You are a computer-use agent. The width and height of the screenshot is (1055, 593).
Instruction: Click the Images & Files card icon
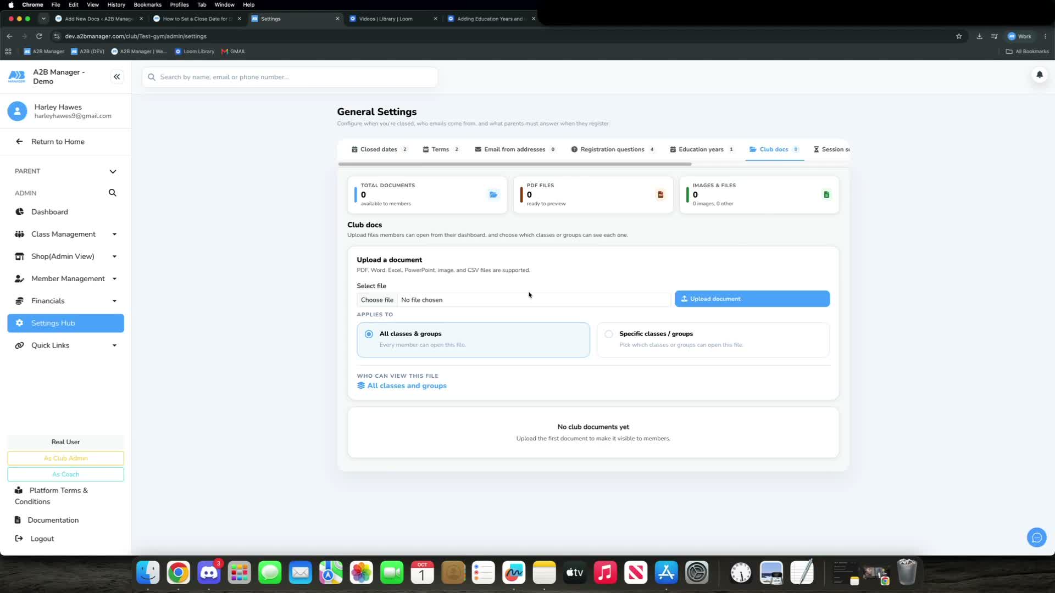[x=826, y=194]
